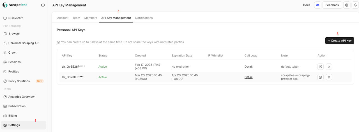Open the notifications bell icon
The width and height of the screenshot is (359, 132).
355,5
